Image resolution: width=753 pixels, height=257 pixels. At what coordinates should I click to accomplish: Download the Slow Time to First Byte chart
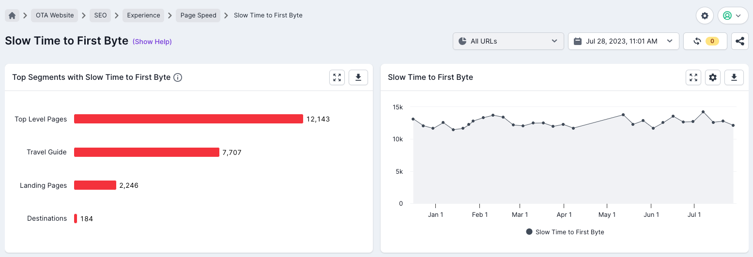(x=734, y=77)
